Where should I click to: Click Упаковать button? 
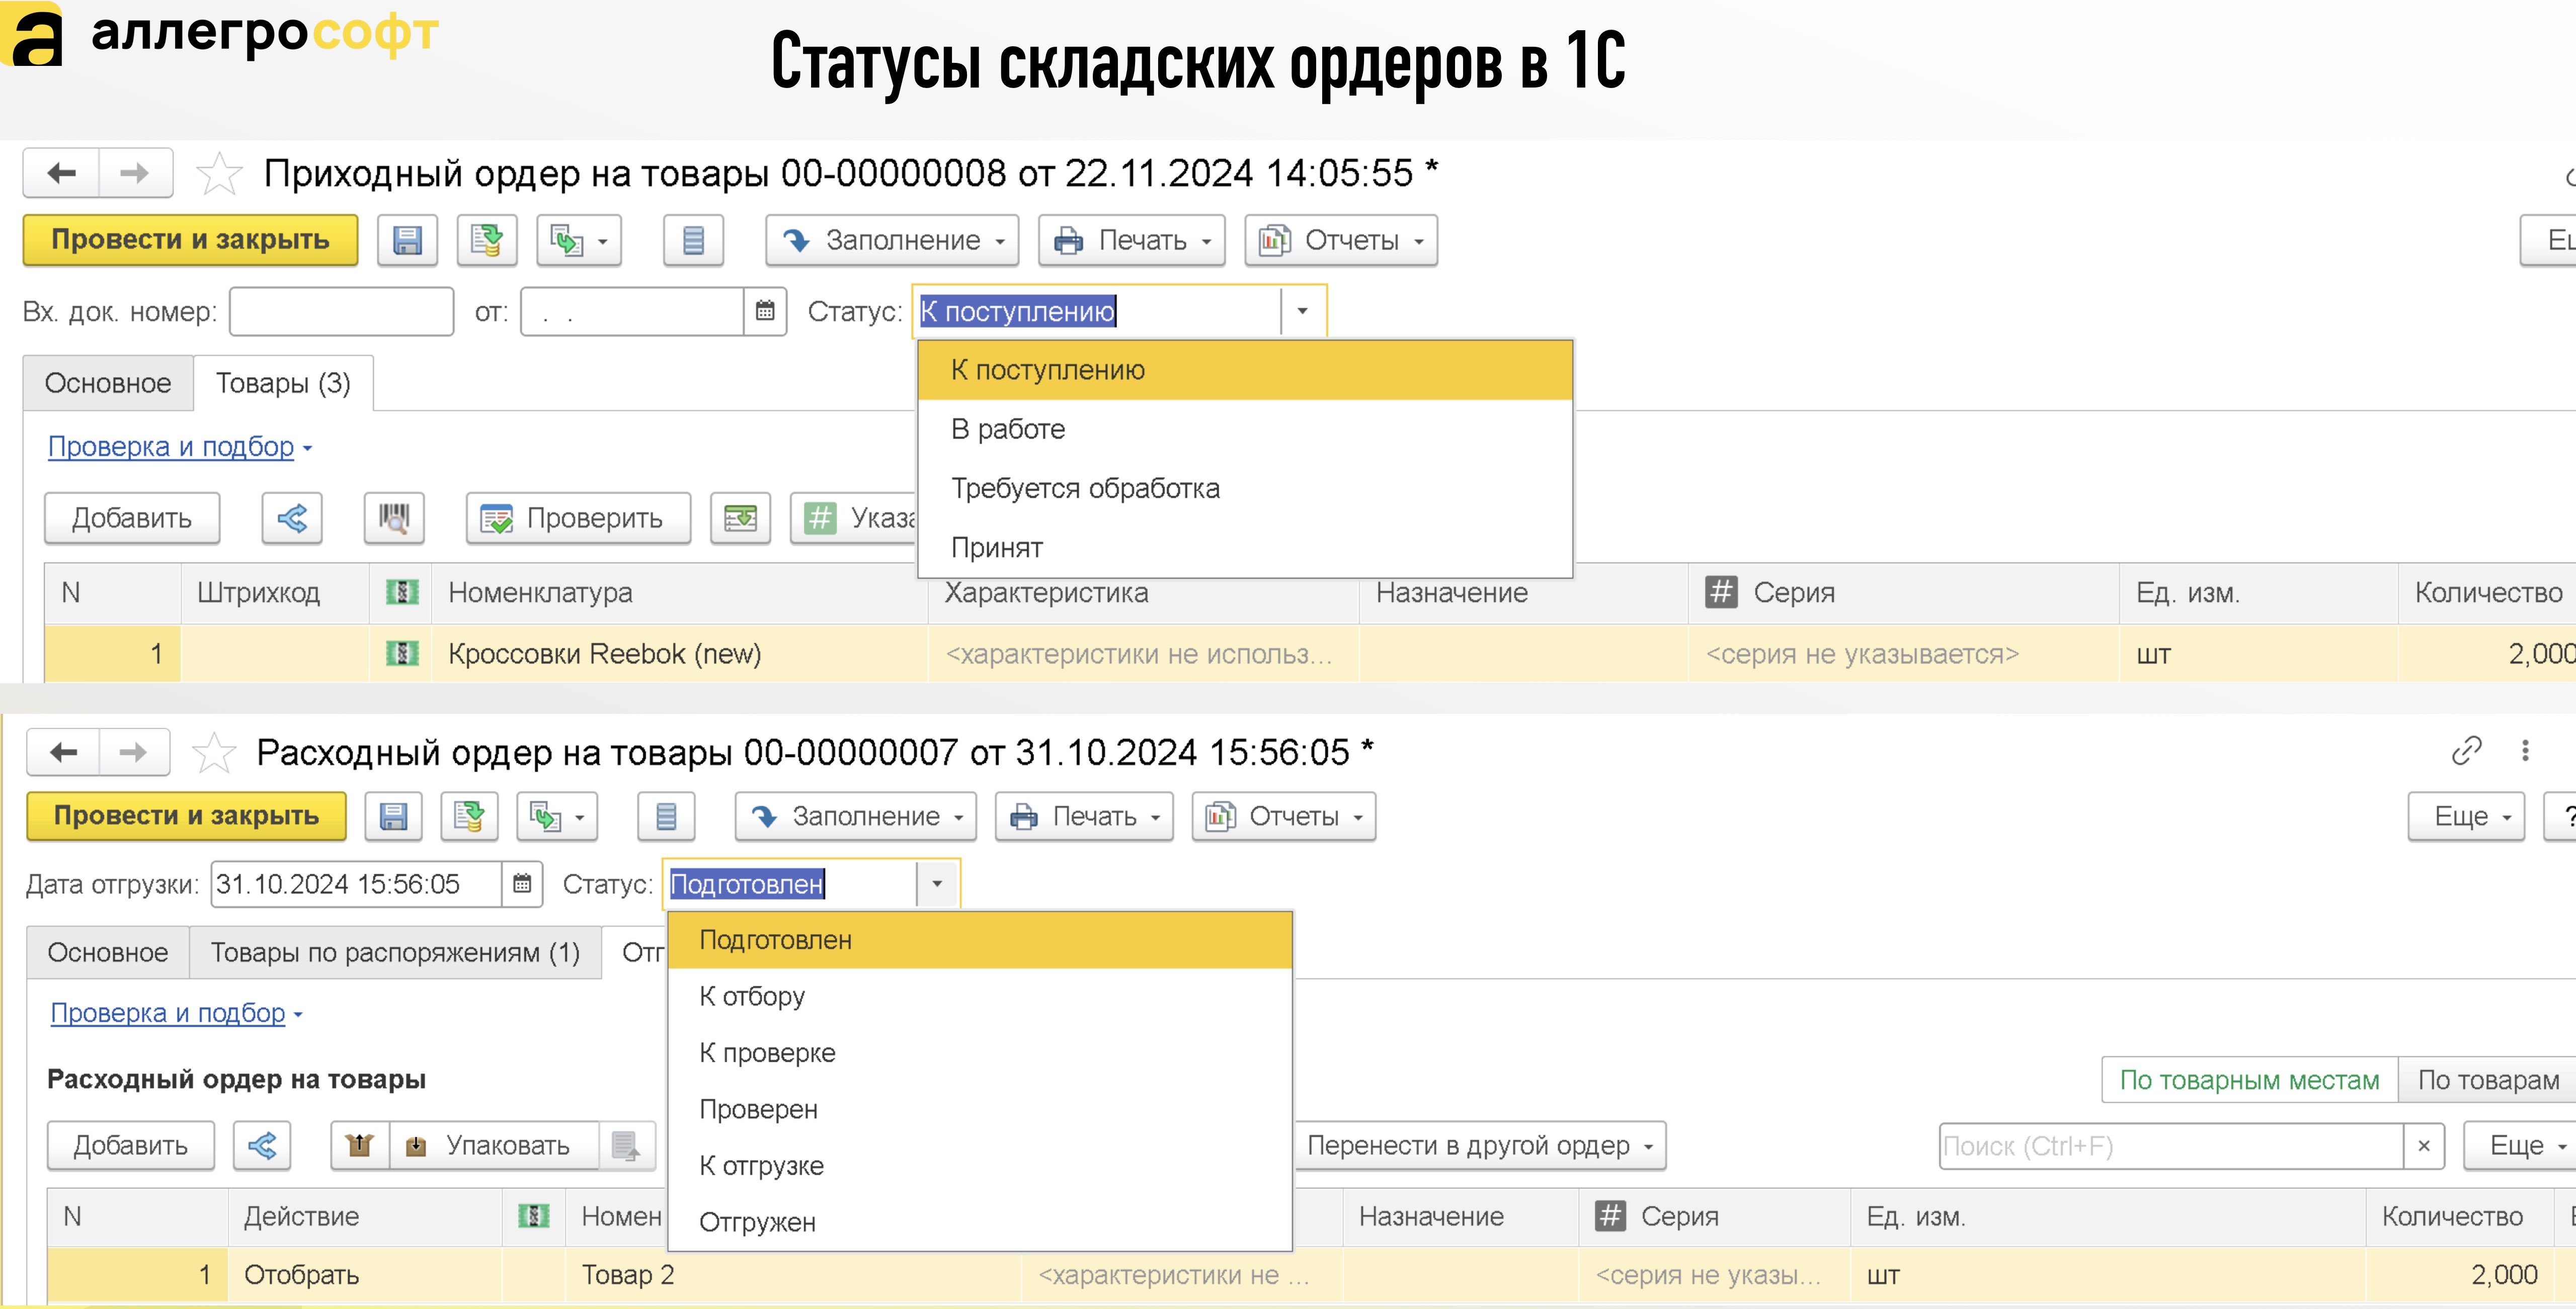[494, 1145]
